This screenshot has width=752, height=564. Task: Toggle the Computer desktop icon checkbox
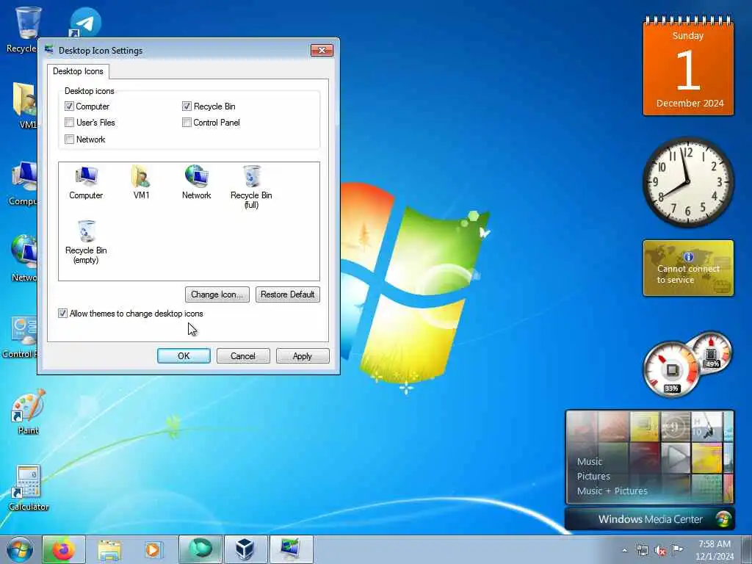click(x=69, y=106)
